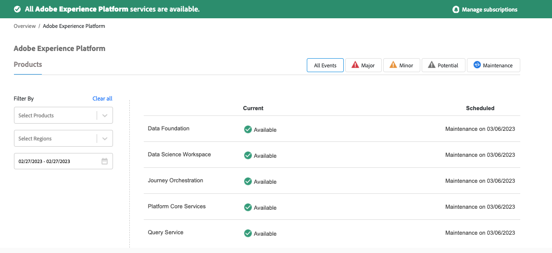The height and width of the screenshot is (253, 552).
Task: Click the Clear all filters link
Action: coord(102,99)
